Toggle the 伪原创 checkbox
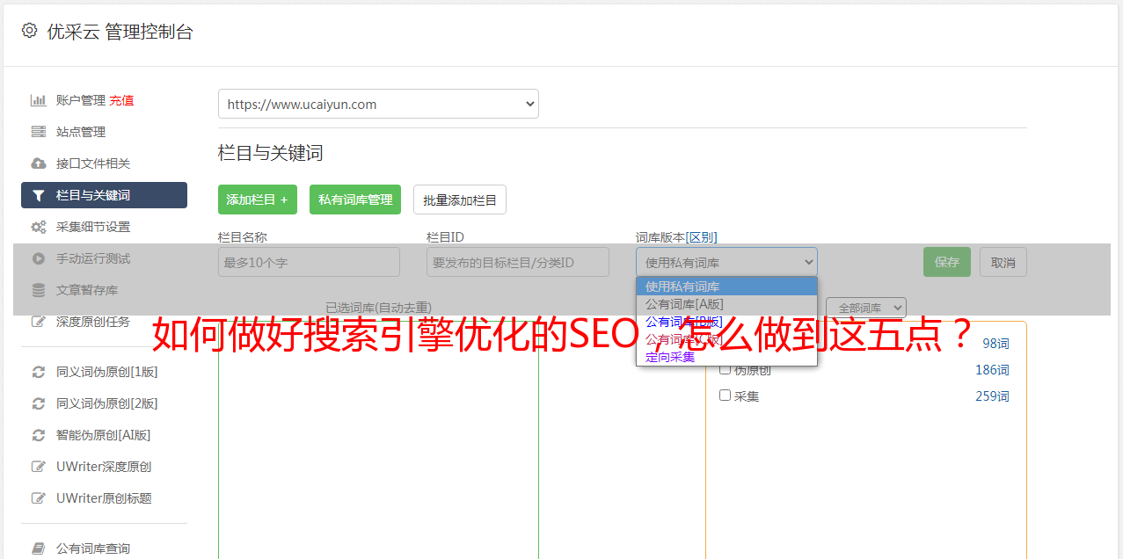 726,369
